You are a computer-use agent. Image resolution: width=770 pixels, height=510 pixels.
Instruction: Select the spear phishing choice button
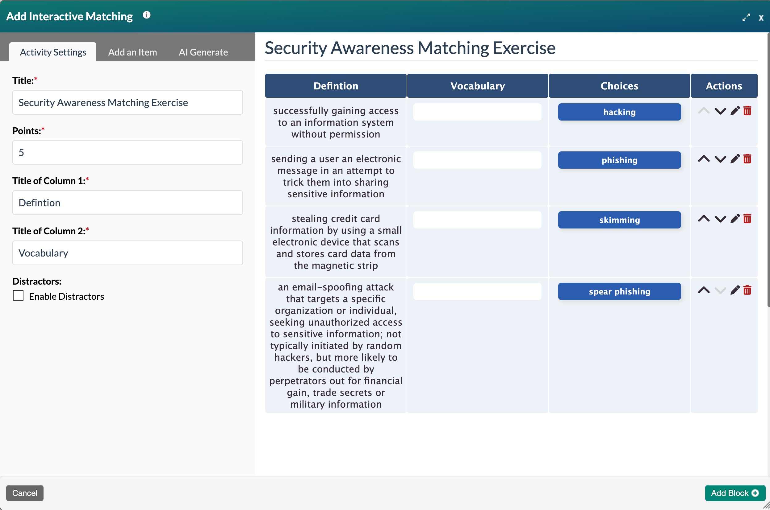point(619,291)
